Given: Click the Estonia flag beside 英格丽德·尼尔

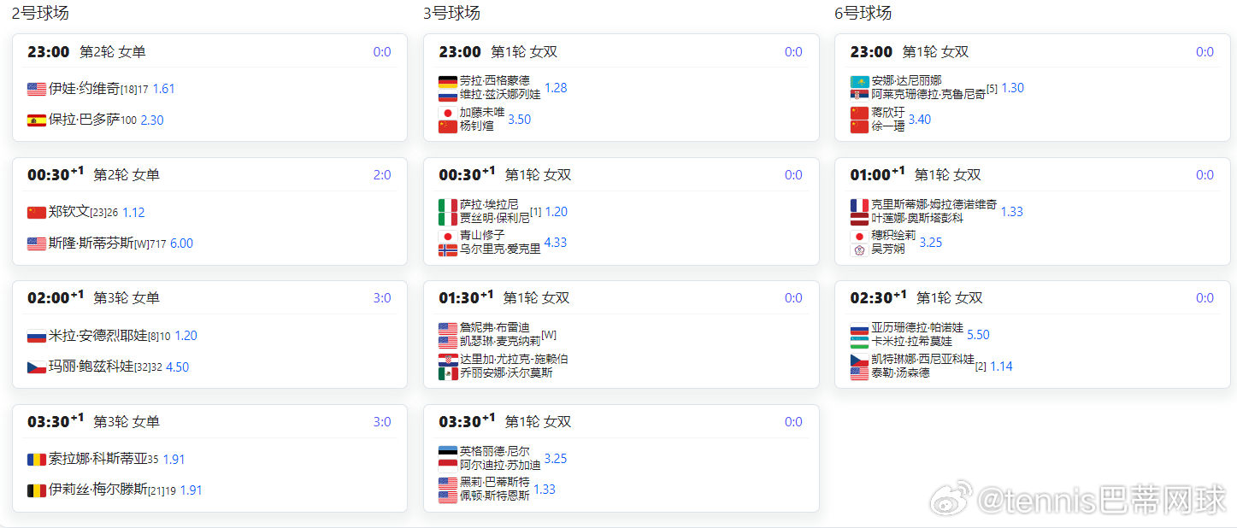Looking at the screenshot, I should point(448,452).
